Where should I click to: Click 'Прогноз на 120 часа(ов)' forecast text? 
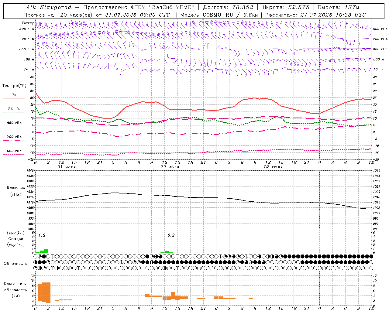(58, 15)
